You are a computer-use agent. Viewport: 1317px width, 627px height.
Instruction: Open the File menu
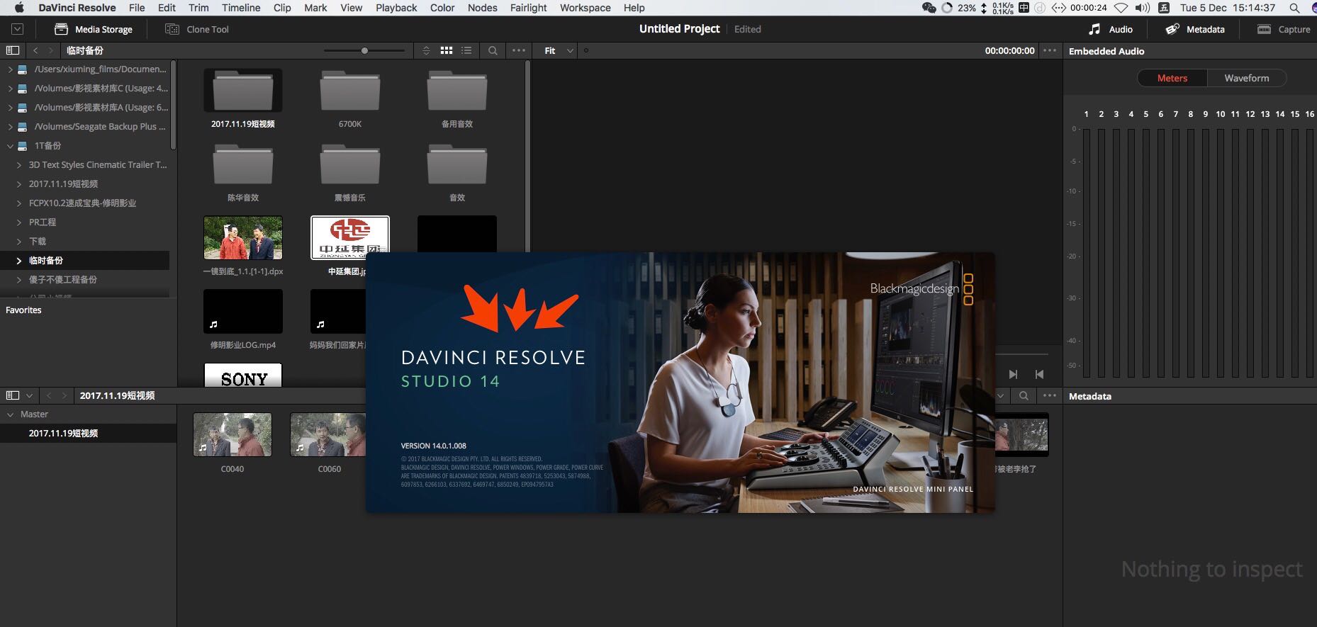tap(137, 8)
